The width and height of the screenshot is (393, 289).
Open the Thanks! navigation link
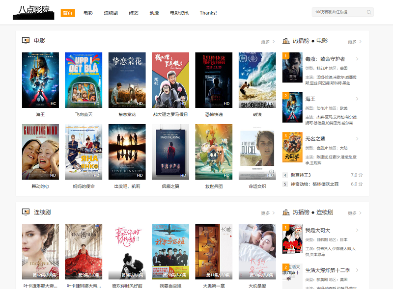pyautogui.click(x=208, y=13)
